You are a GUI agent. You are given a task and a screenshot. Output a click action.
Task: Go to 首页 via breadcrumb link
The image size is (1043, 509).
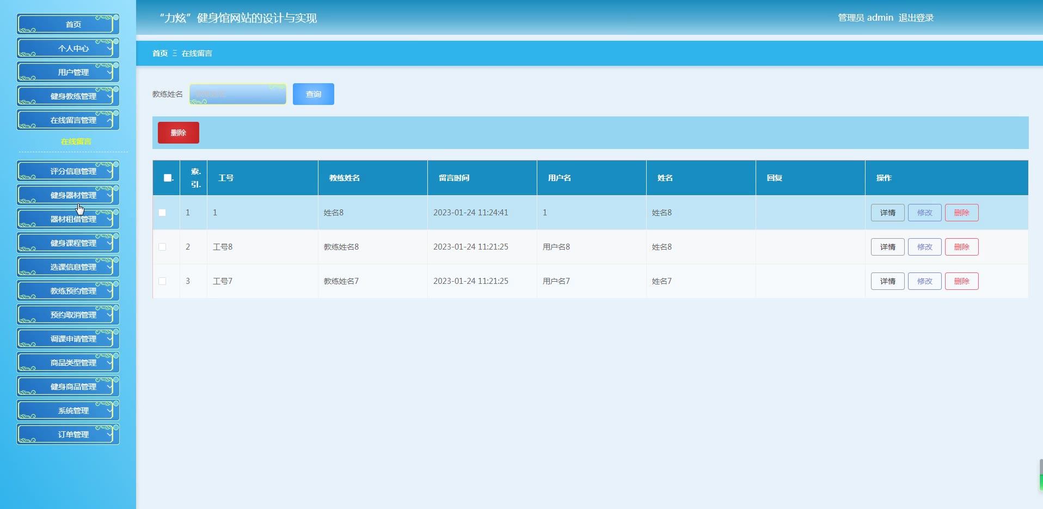(x=159, y=53)
